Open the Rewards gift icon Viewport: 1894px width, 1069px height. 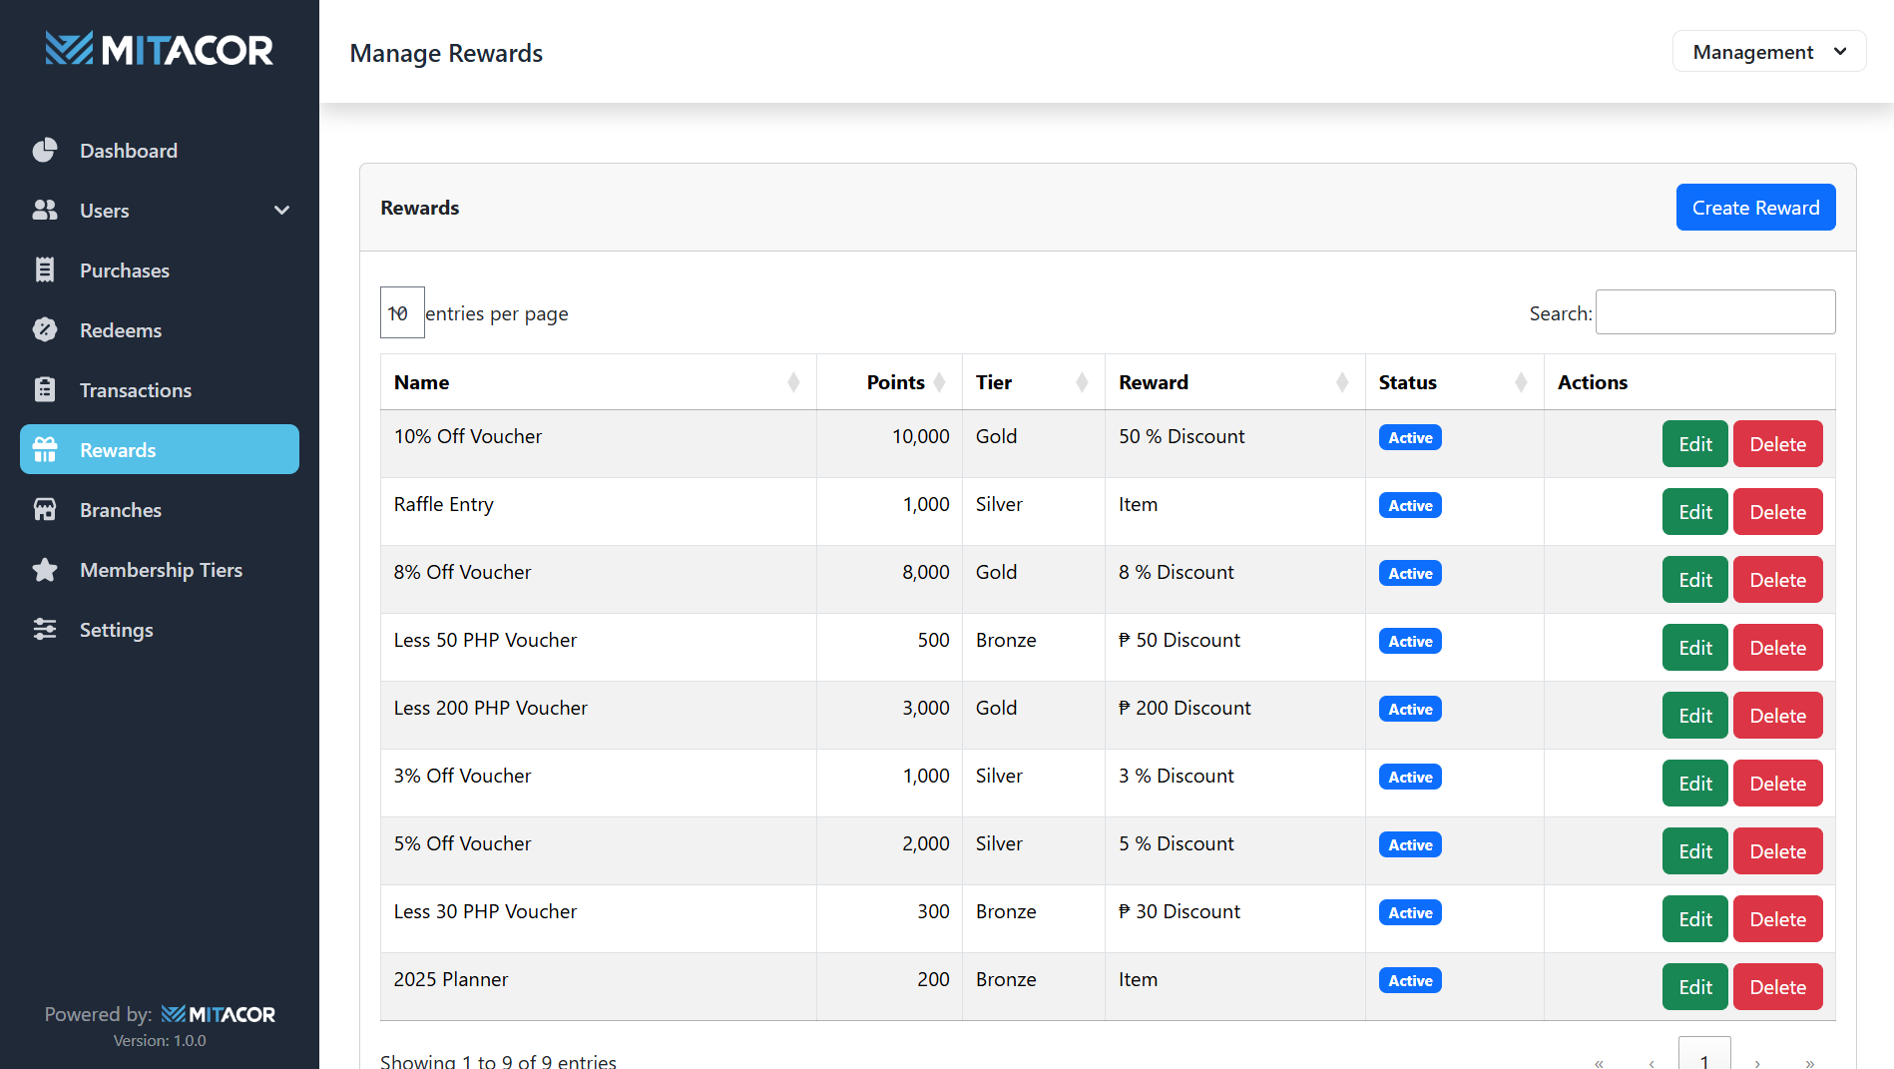click(45, 449)
